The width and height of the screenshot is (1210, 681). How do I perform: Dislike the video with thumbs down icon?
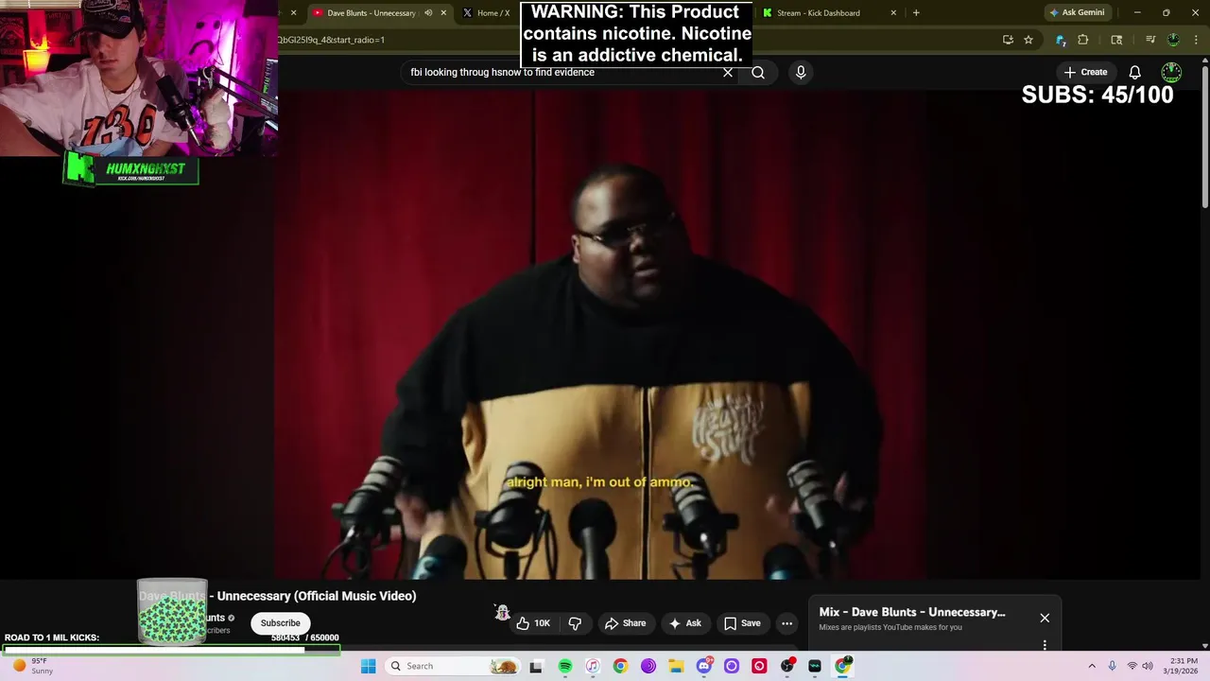[x=575, y=623]
